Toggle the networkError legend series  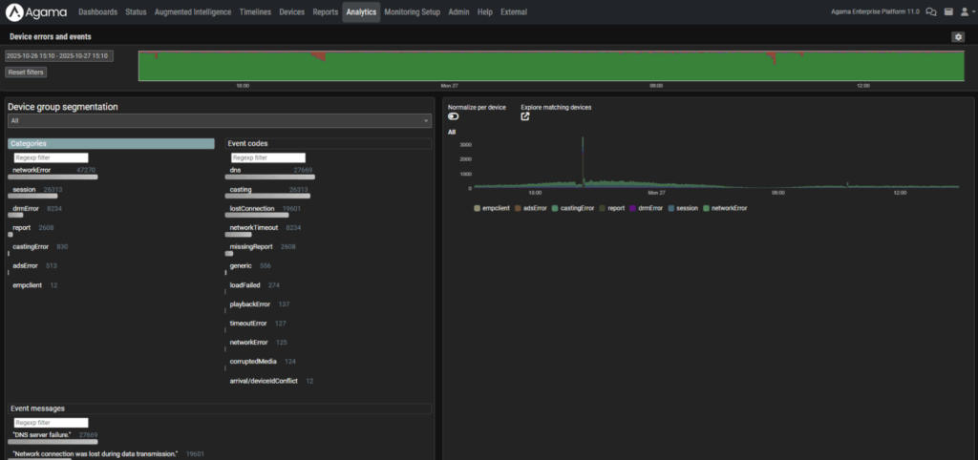730,207
